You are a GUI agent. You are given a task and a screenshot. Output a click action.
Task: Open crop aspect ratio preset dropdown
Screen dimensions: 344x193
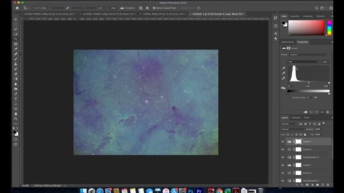42,8
